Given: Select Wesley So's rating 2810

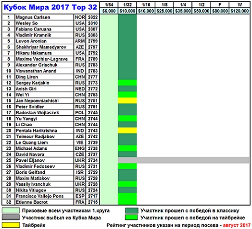Looking at the screenshot, I should coord(93,23).
